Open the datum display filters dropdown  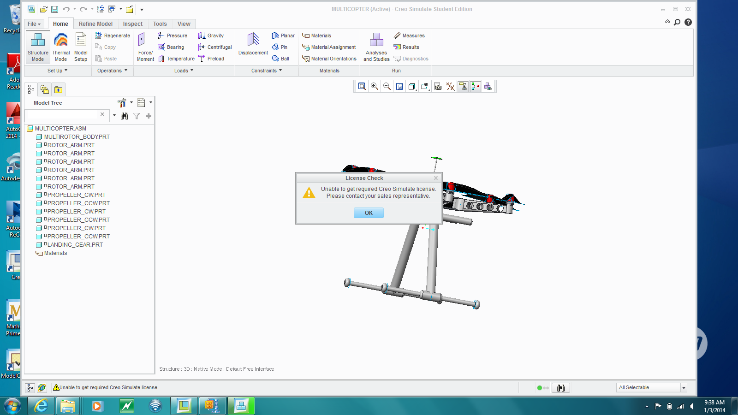pos(450,86)
